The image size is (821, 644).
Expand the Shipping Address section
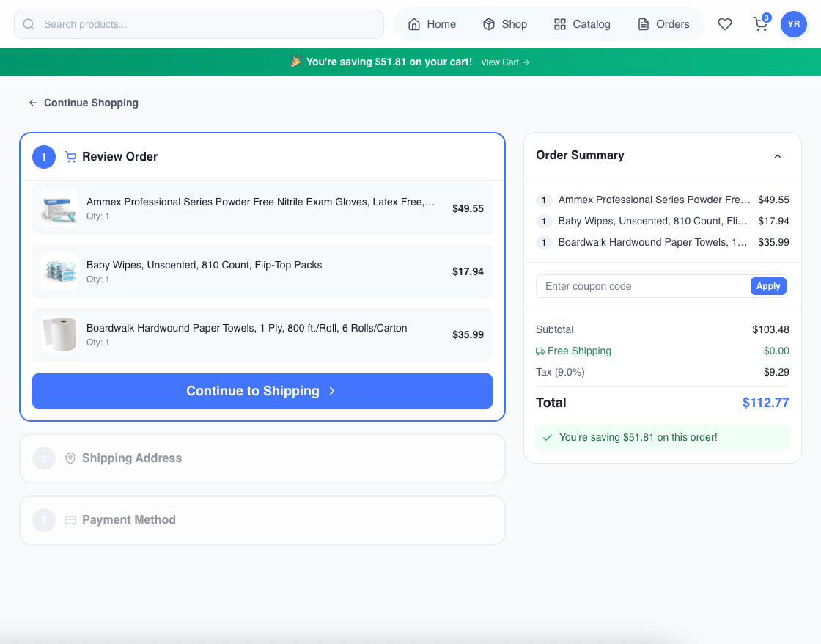262,458
